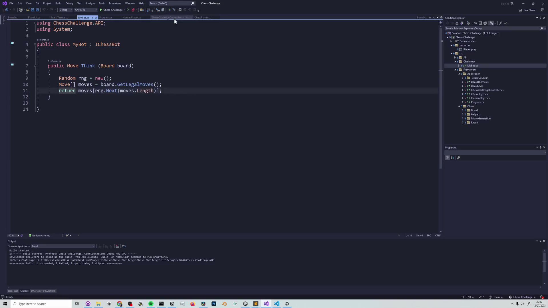Toggle a bookmark with the bookmark icon
This screenshot has width=548, height=308.
click(x=180, y=10)
